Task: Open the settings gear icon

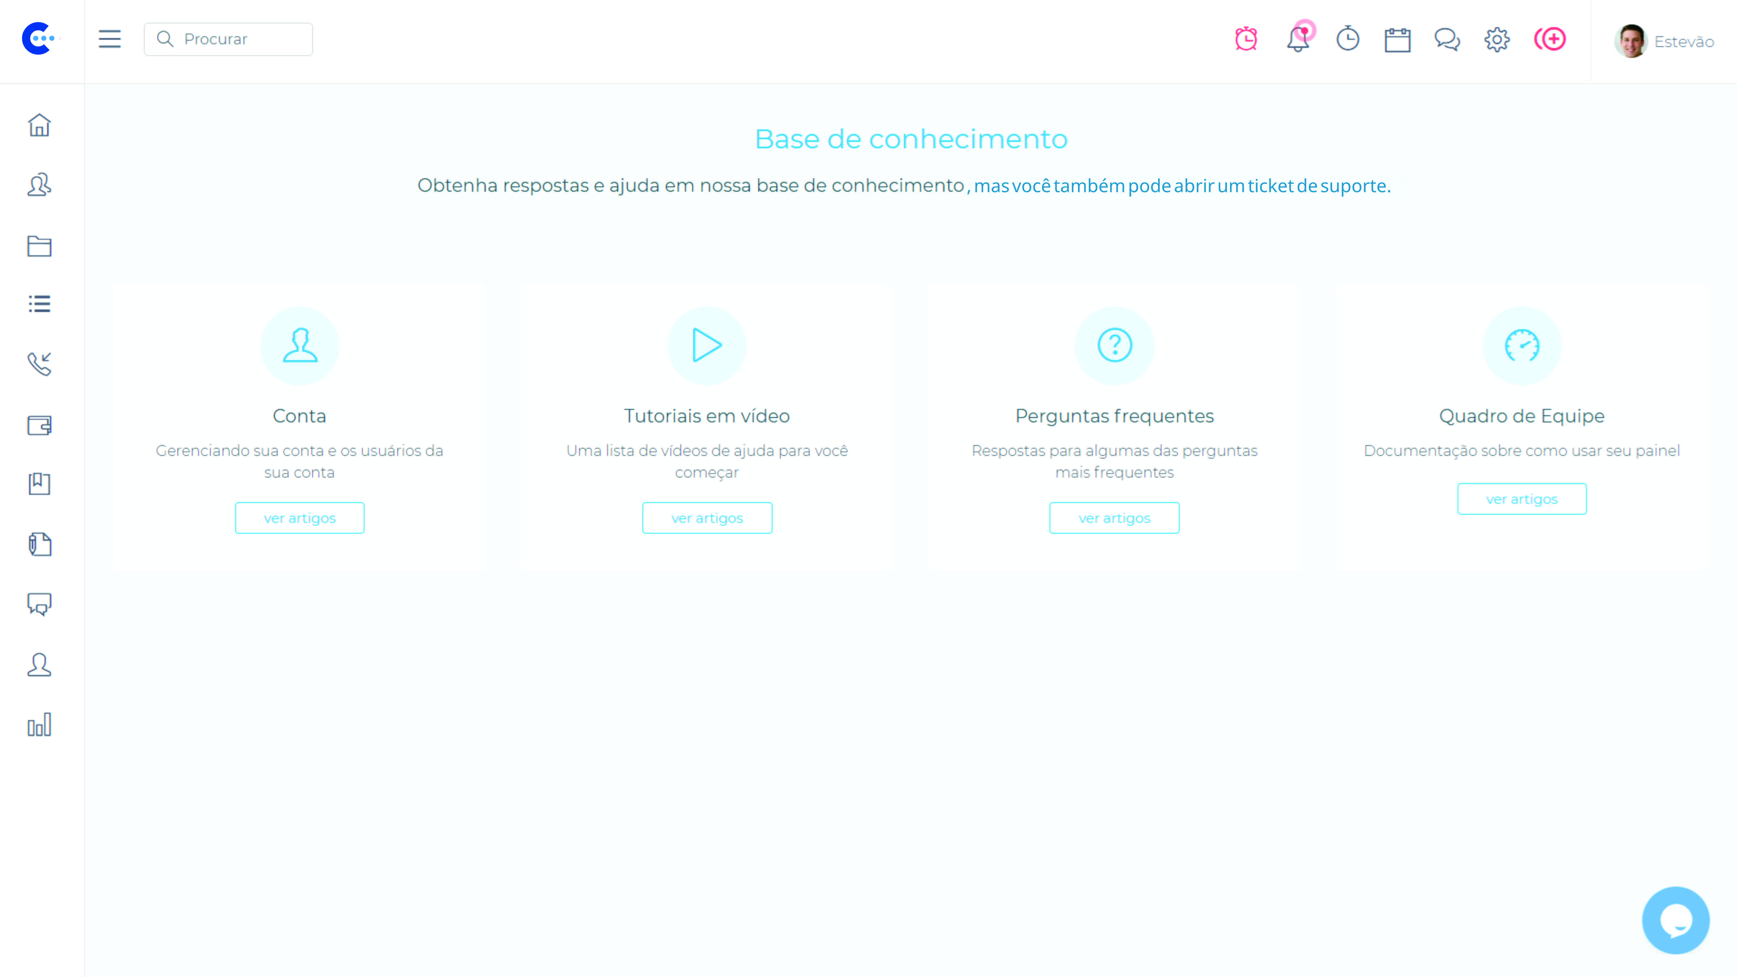Action: pyautogui.click(x=1496, y=40)
